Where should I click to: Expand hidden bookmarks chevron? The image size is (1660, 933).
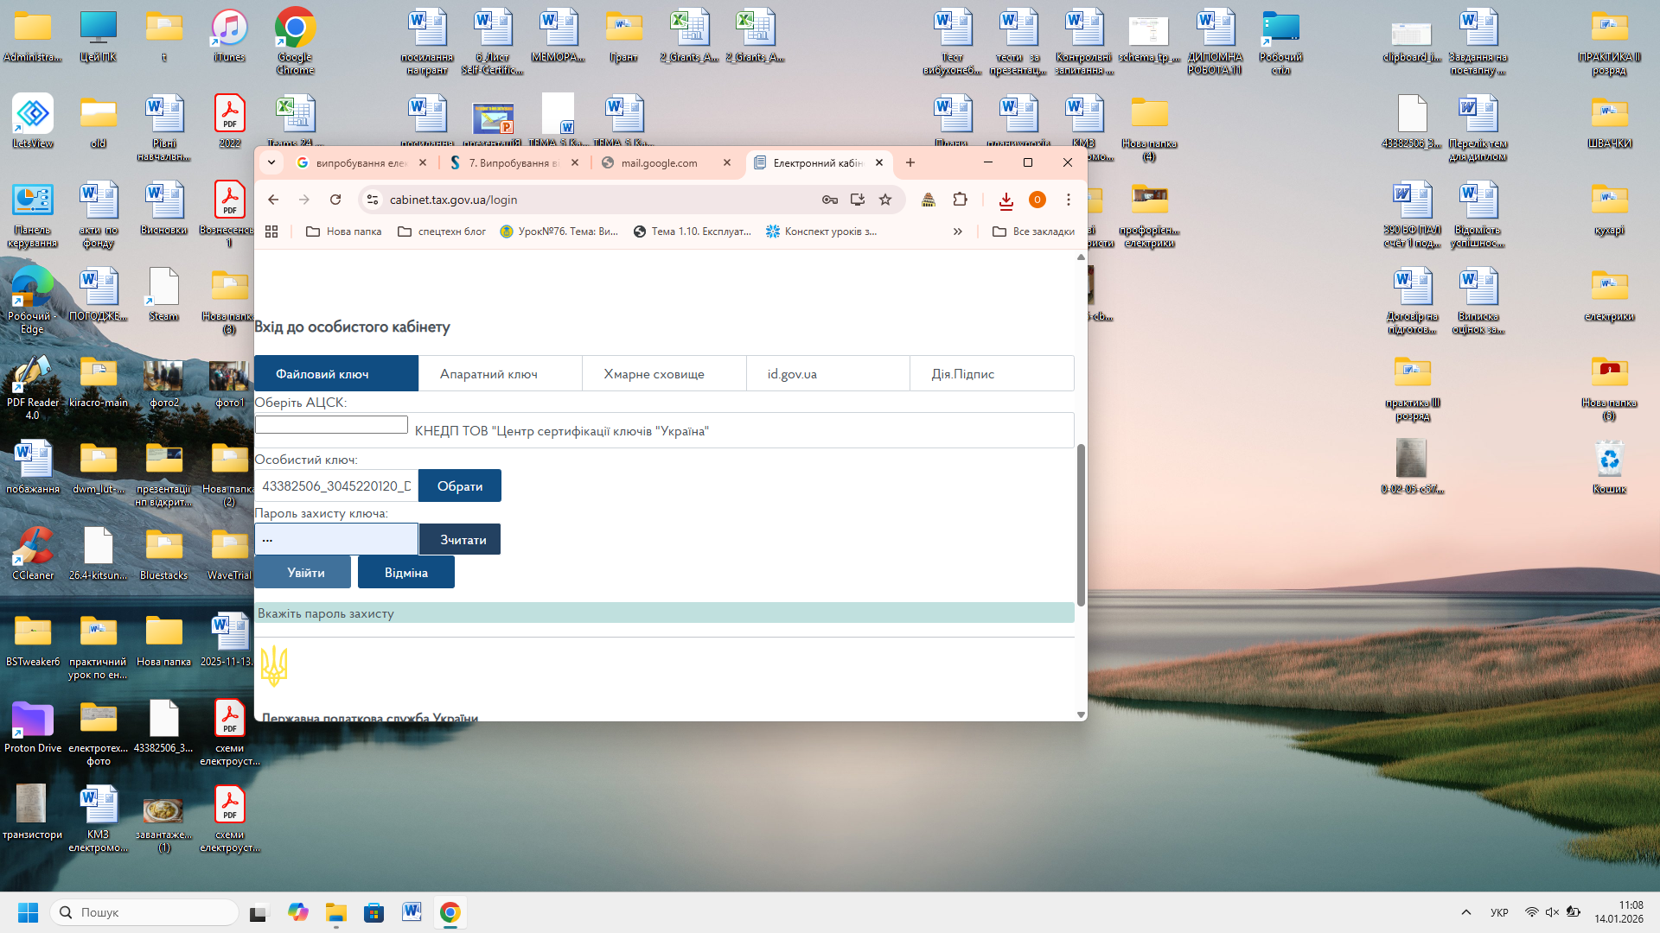pyautogui.click(x=958, y=232)
